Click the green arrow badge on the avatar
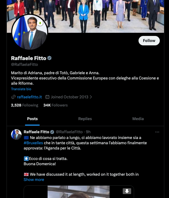This screenshot has height=198, width=169. point(40,23)
